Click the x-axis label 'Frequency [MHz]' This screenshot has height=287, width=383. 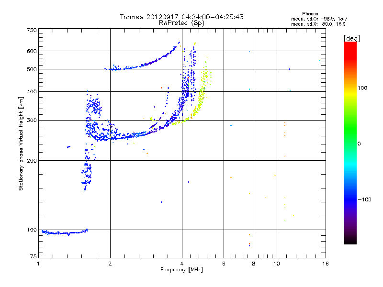coord(181,270)
